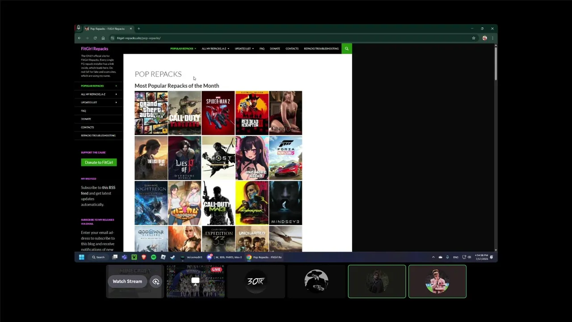
Task: Expand the sidebar Popular Repacks arrow
Action: [x=116, y=86]
